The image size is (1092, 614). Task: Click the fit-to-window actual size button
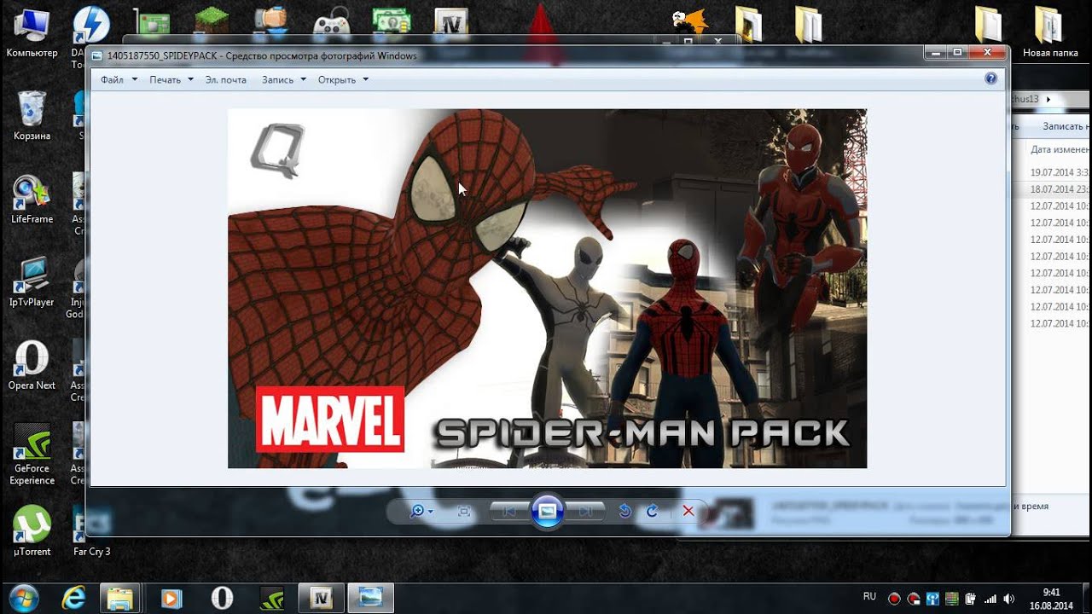coord(464,511)
